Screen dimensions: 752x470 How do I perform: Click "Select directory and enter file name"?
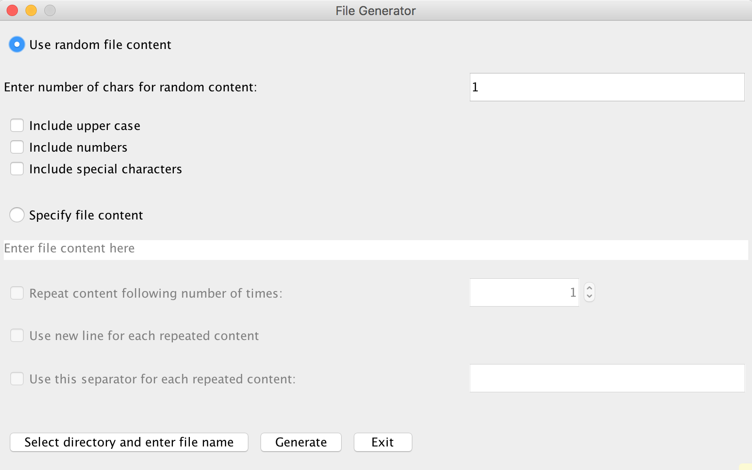point(129,442)
